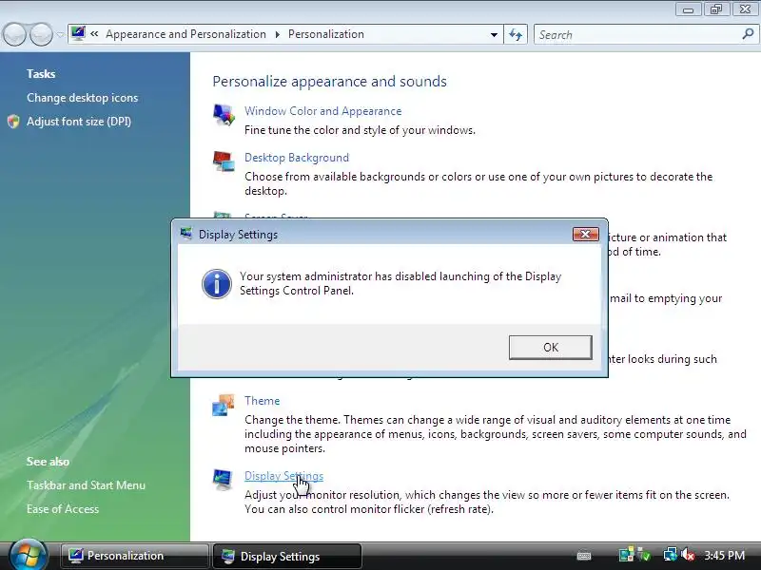Image resolution: width=761 pixels, height=570 pixels.
Task: Click the Refresh button in address bar
Action: (x=516, y=34)
